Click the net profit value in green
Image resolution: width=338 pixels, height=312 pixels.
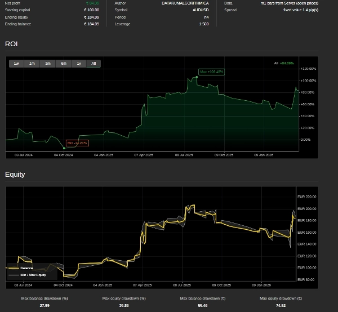click(92, 3)
